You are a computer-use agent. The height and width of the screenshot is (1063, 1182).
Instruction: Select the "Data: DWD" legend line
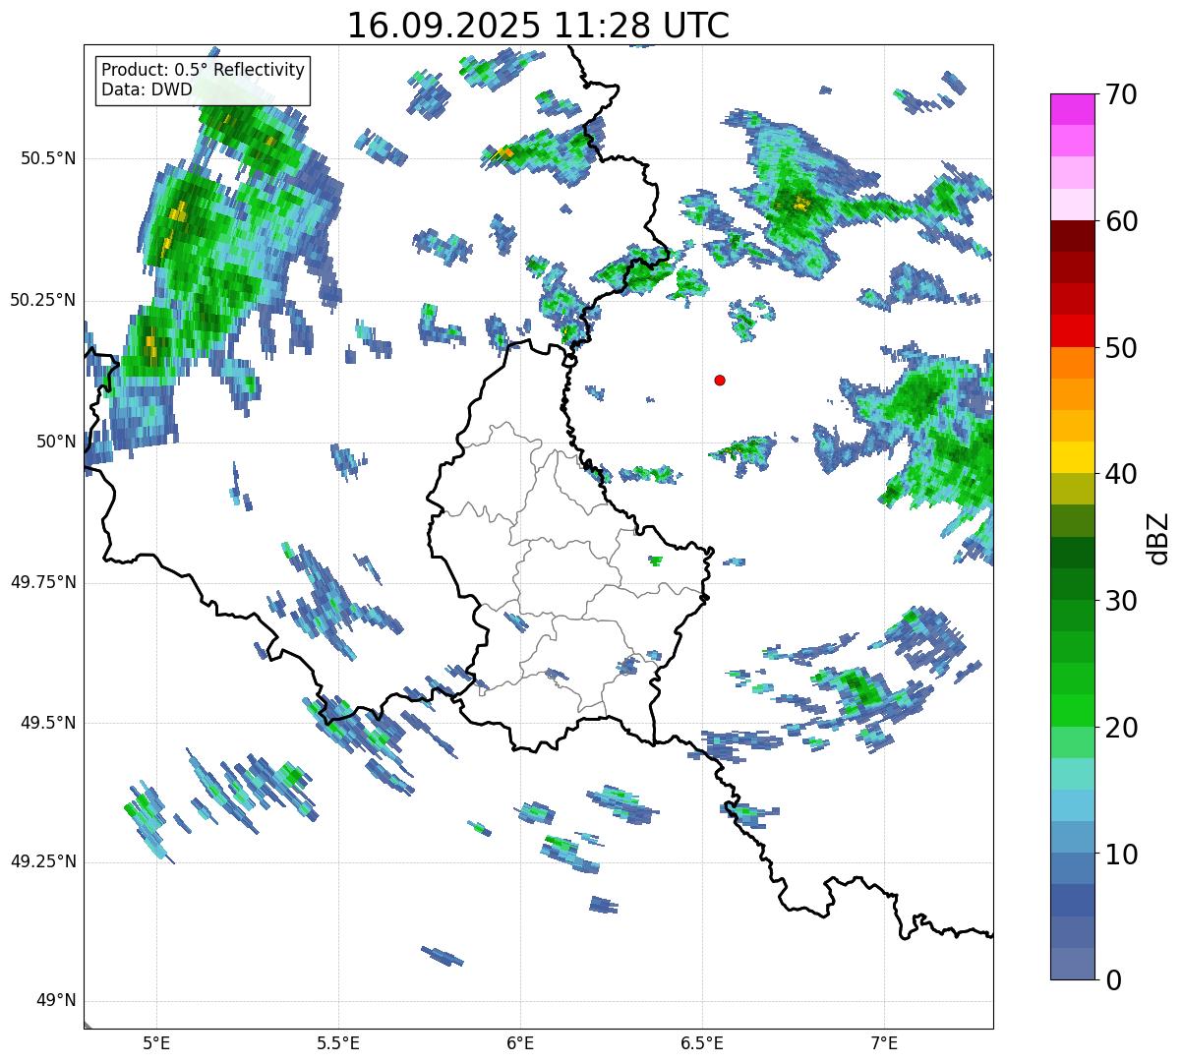click(147, 90)
